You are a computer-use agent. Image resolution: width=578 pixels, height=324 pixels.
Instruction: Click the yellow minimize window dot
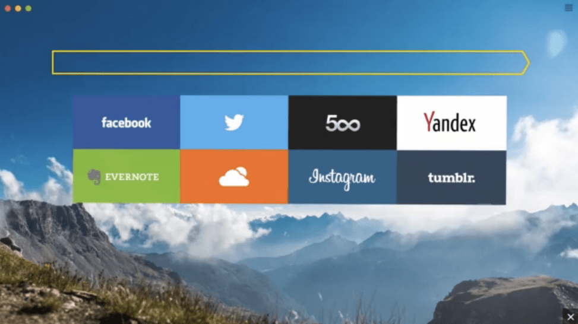tap(18, 8)
